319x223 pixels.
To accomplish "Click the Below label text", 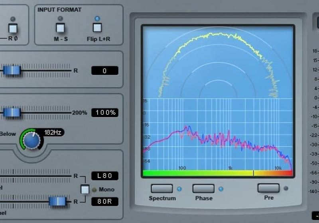I will [x=8, y=134].
